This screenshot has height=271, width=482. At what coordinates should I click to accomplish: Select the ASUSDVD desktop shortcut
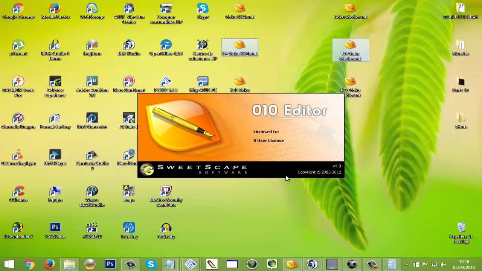click(92, 230)
